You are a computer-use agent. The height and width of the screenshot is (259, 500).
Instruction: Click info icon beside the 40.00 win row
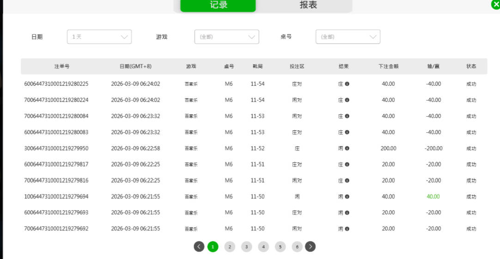pyautogui.click(x=347, y=196)
